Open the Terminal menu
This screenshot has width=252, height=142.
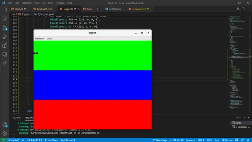60,3
